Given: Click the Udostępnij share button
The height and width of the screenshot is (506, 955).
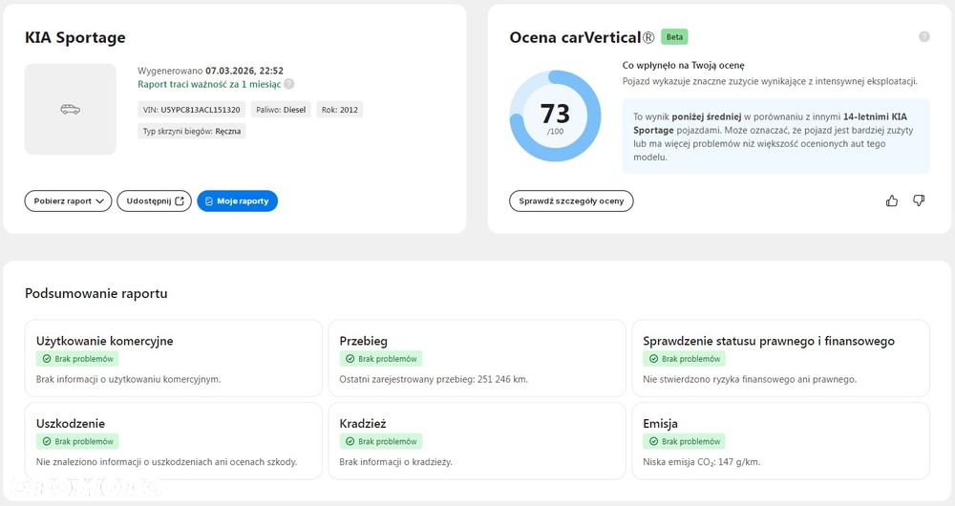Looking at the screenshot, I should point(154,200).
